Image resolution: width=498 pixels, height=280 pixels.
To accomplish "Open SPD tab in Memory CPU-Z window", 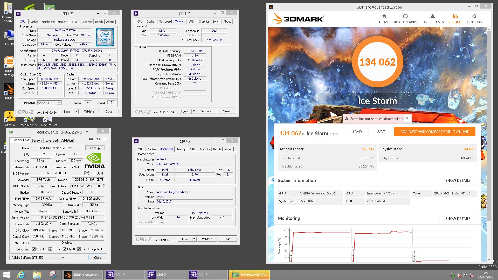I will click(191, 22).
